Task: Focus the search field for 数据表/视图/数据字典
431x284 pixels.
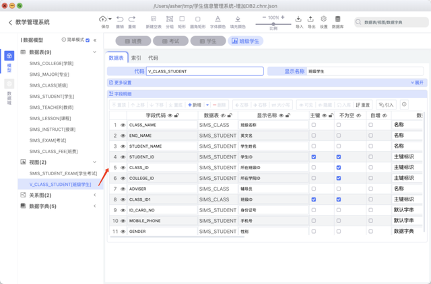Action: pyautogui.click(x=391, y=22)
